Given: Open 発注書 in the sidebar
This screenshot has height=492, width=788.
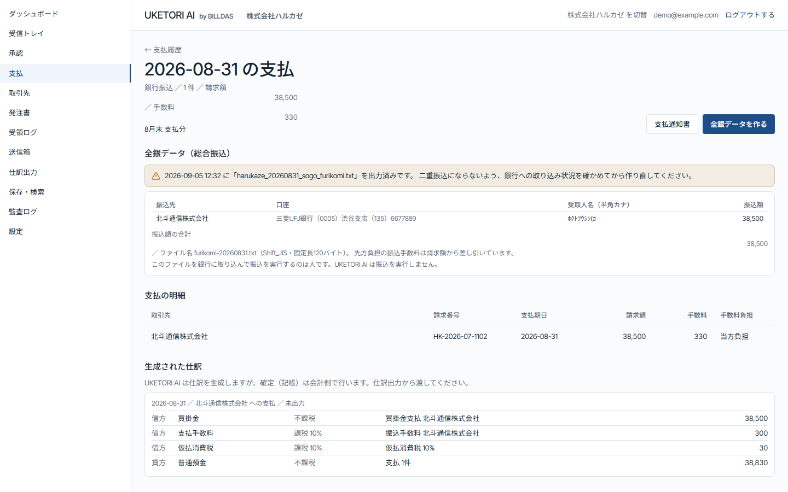Looking at the screenshot, I should click(x=65, y=113).
